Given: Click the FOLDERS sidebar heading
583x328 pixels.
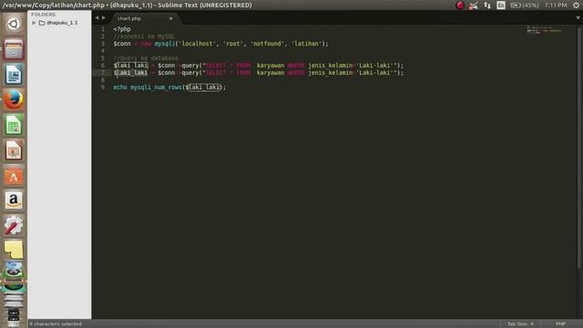Looking at the screenshot, I should (x=43, y=15).
